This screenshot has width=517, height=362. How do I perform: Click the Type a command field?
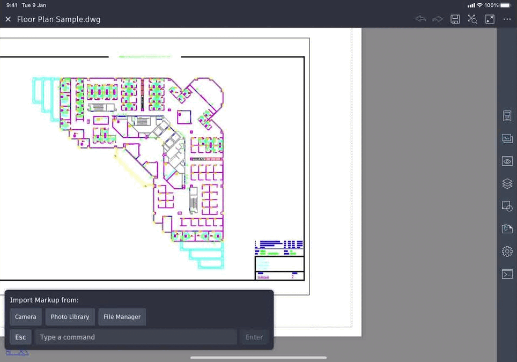tap(136, 337)
